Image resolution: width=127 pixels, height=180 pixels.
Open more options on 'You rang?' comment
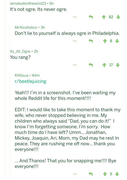point(75,65)
